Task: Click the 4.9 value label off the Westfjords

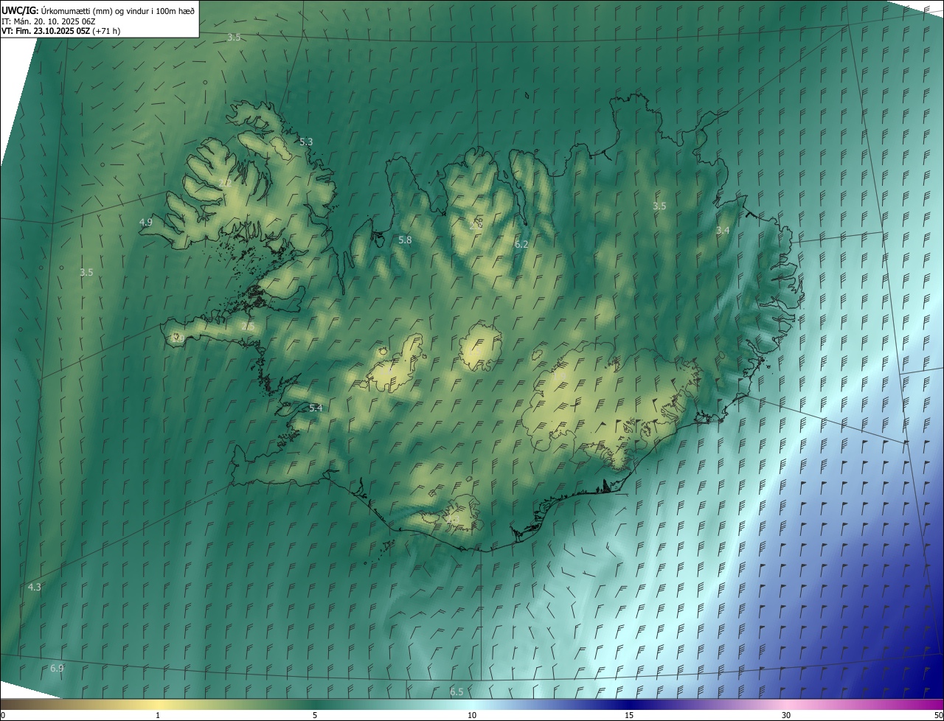Action: [x=145, y=222]
